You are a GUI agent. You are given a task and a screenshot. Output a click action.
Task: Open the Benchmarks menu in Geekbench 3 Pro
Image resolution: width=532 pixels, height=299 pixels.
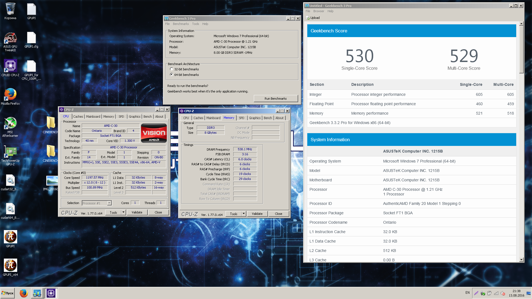tap(181, 24)
